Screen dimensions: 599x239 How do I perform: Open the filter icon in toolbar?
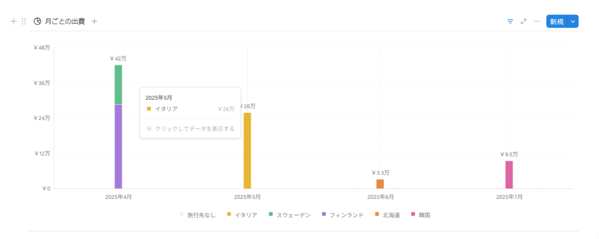pos(510,22)
